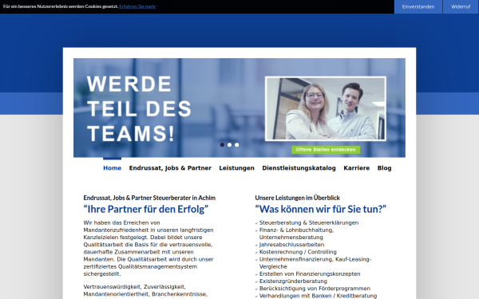Select the third slider dot indicator
The image size is (479, 299).
(237, 144)
